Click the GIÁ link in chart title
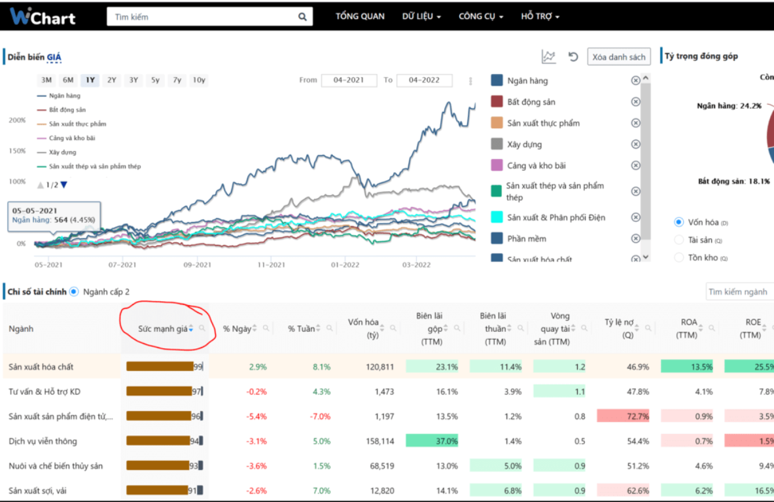Screen dimensions: 774x502 pyautogui.click(x=54, y=57)
